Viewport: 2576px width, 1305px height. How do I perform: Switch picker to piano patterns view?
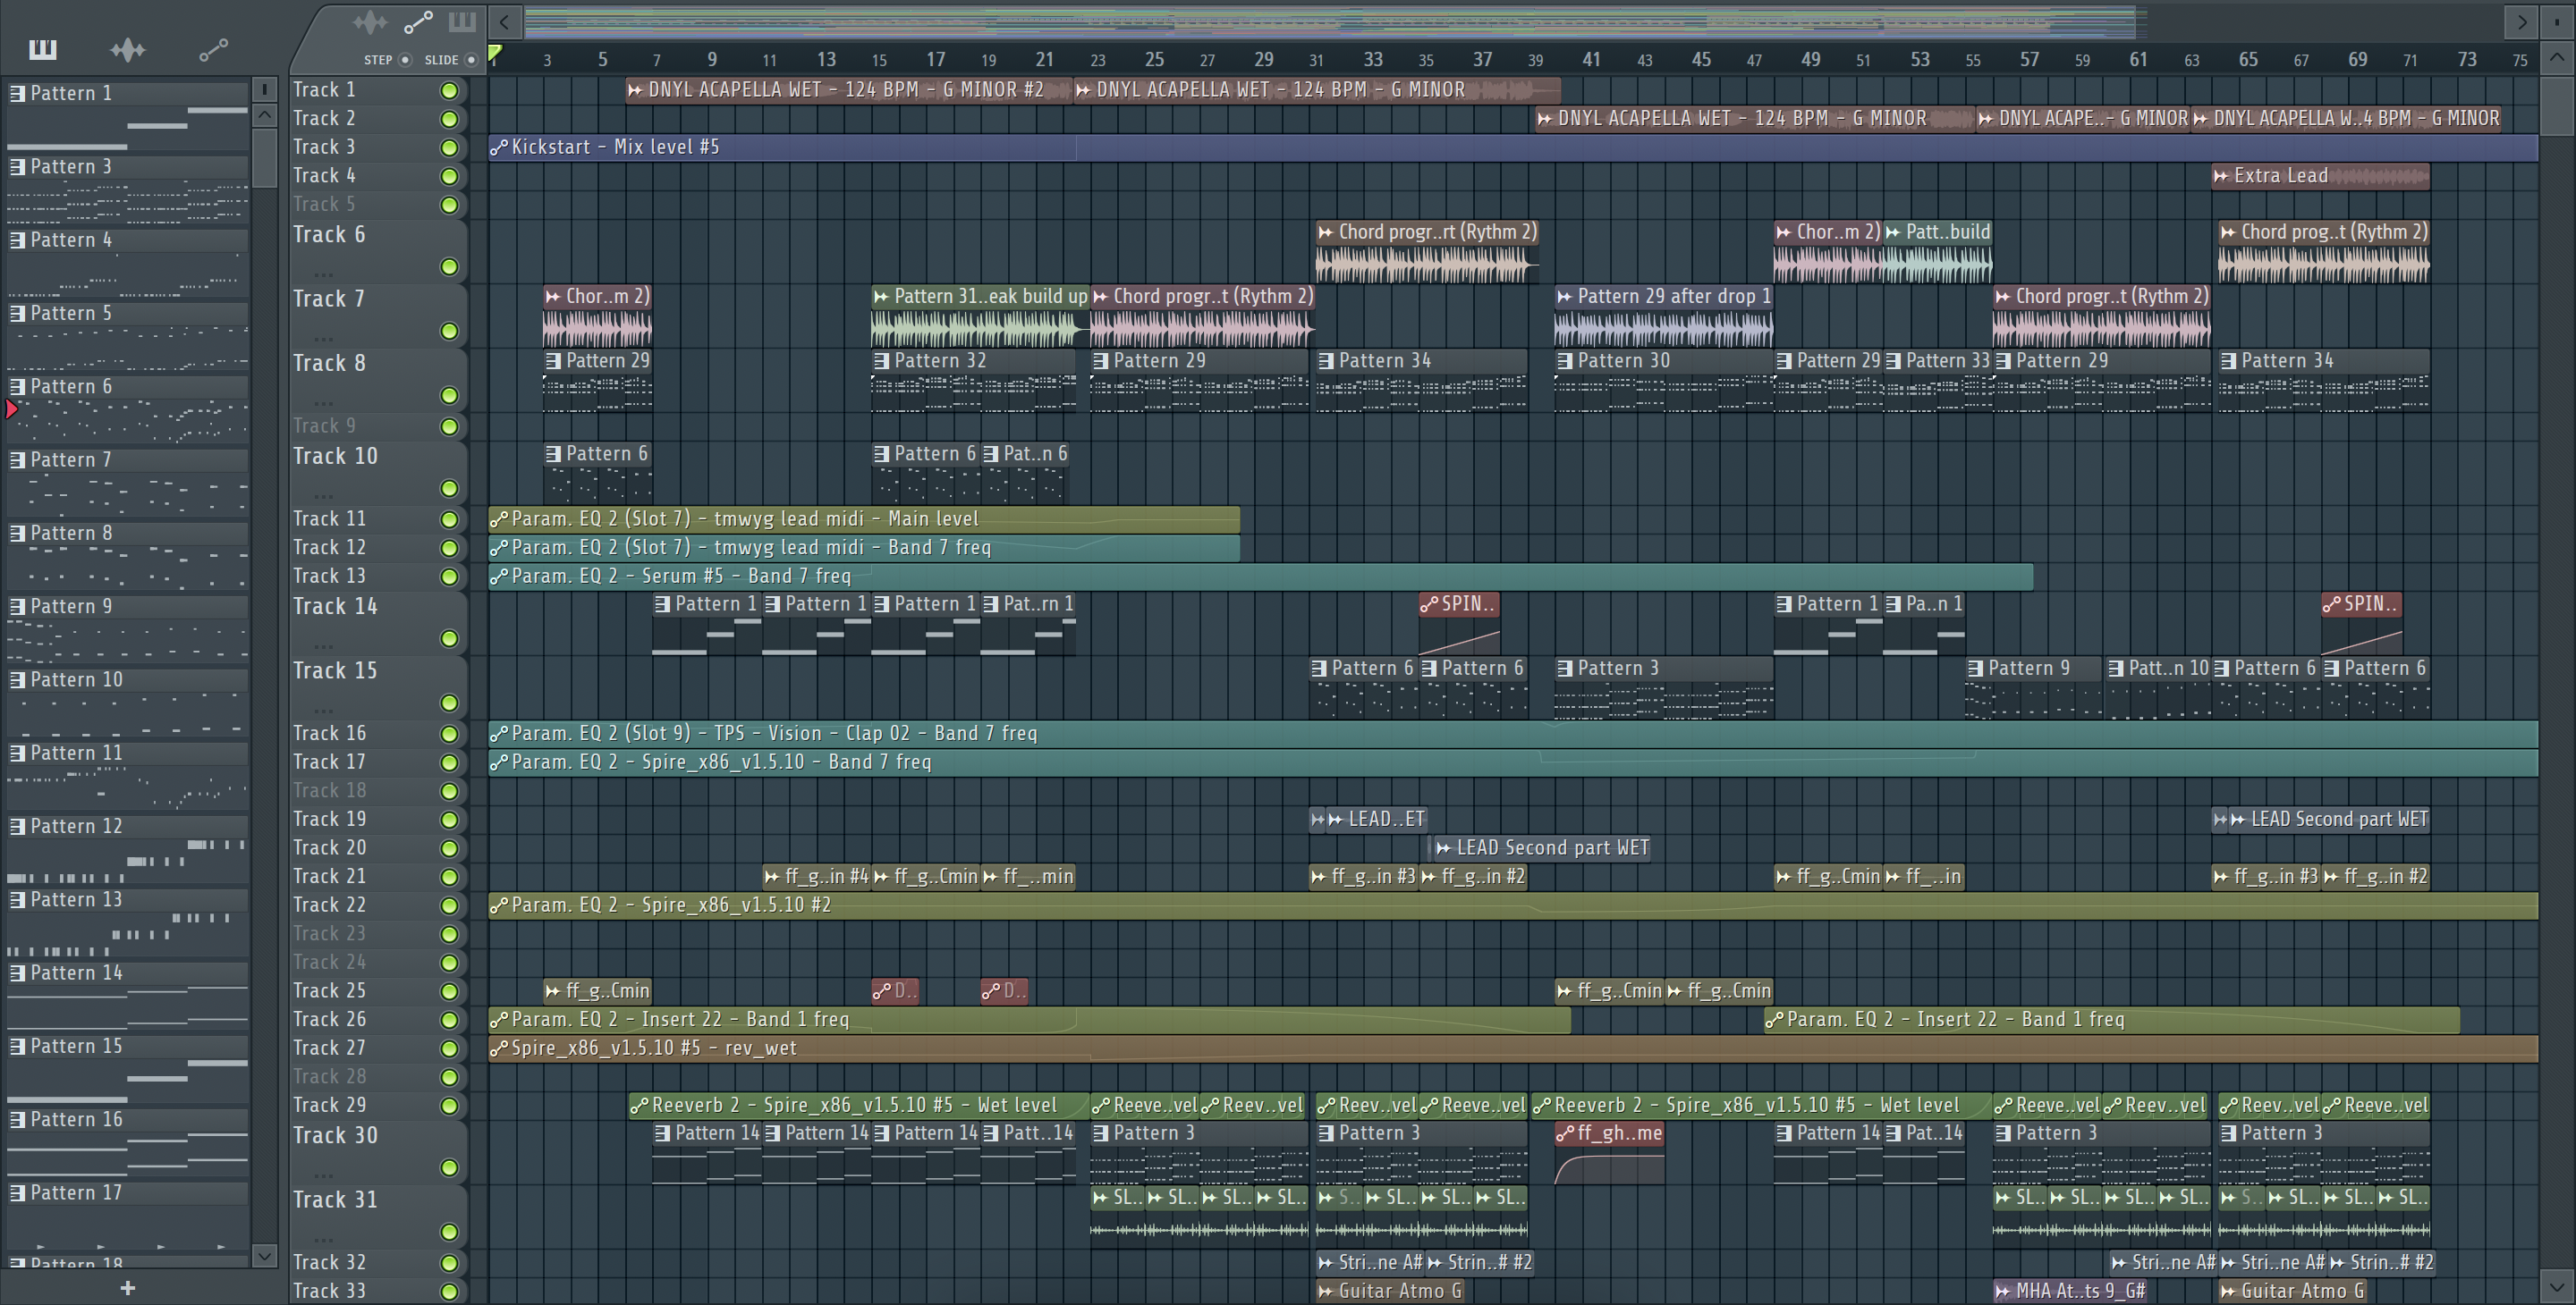pyautogui.click(x=43, y=49)
